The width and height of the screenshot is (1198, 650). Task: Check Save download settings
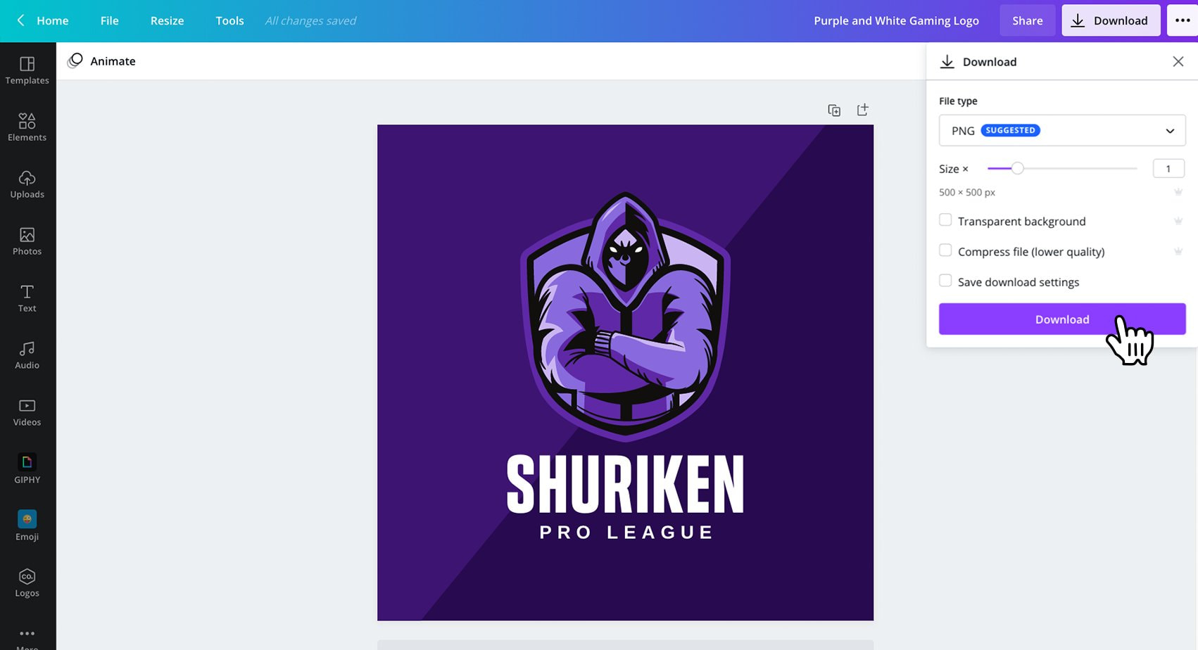pos(945,280)
